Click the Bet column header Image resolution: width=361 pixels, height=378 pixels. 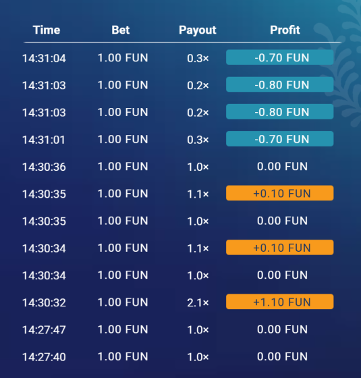click(x=121, y=30)
